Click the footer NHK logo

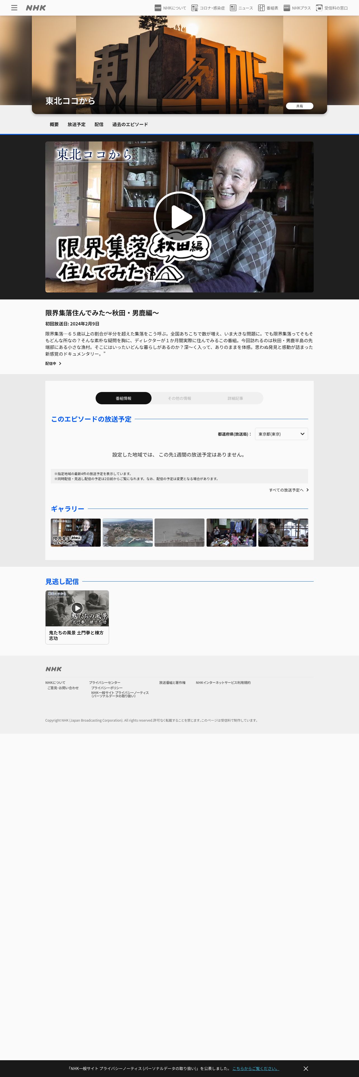(53, 669)
